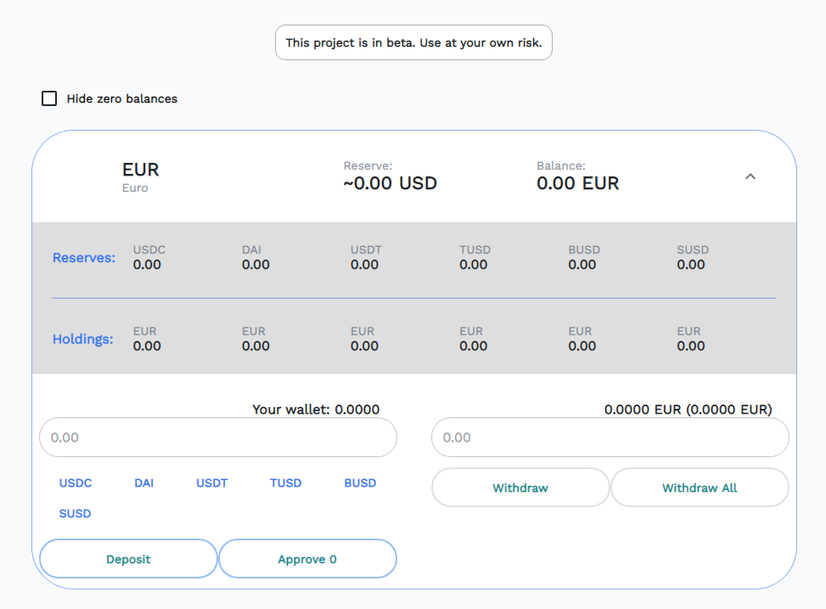The image size is (826, 609).
Task: Click the Holdings label
Action: pyautogui.click(x=83, y=339)
